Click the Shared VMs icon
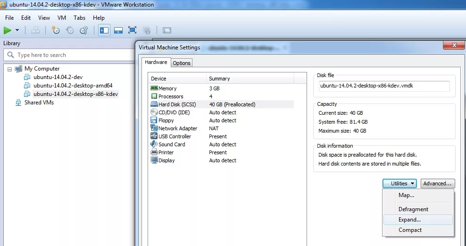Viewport: 466px width, 246px height. click(x=18, y=103)
